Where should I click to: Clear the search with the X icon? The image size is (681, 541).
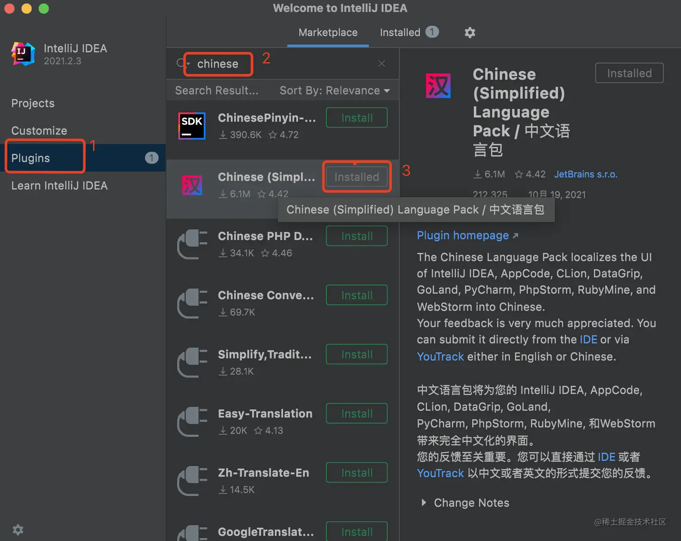click(x=381, y=63)
